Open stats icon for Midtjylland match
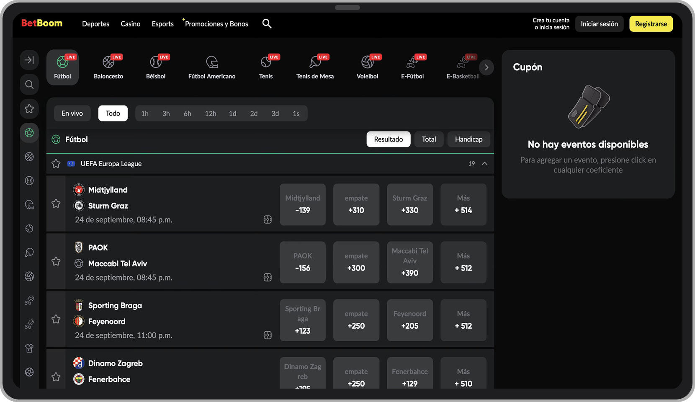695x402 pixels. (268, 220)
